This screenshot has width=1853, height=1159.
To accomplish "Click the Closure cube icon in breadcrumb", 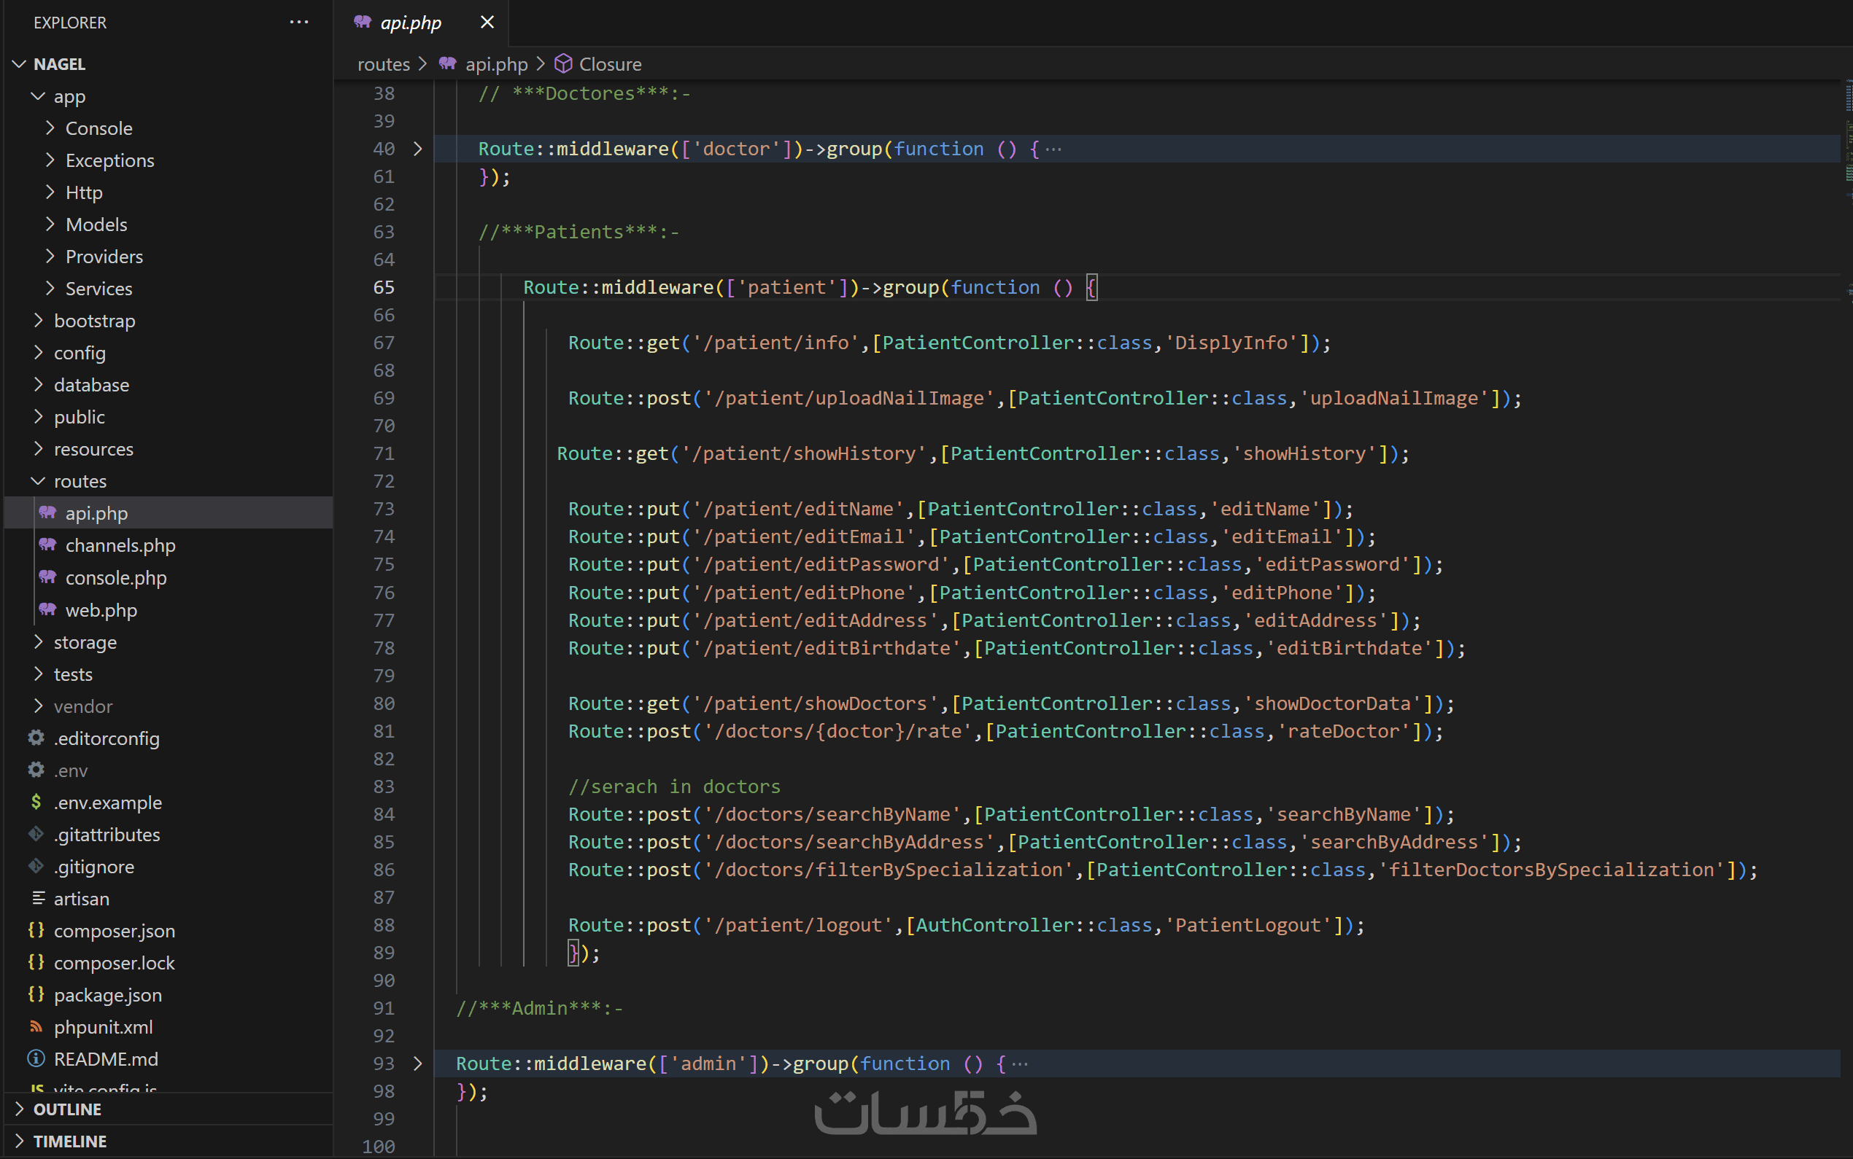I will click(563, 63).
